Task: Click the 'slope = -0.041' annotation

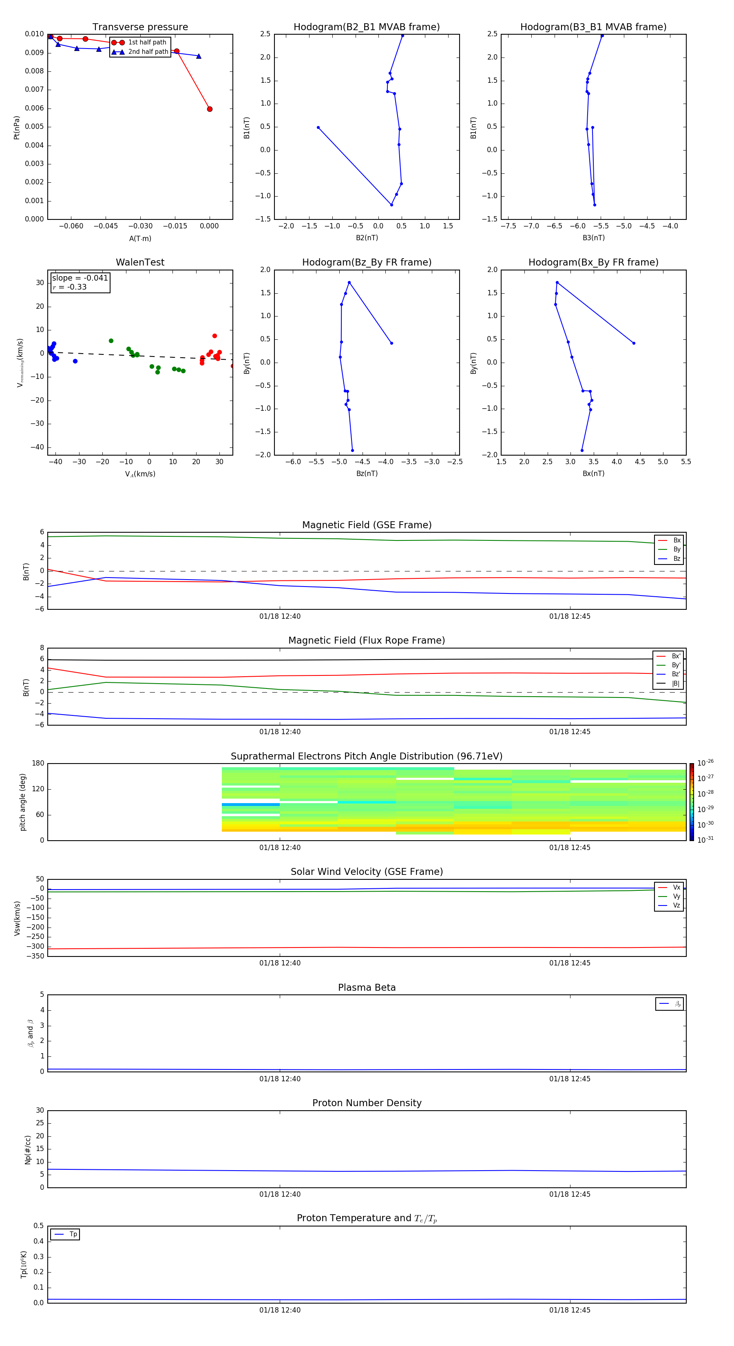Action: click(x=80, y=278)
